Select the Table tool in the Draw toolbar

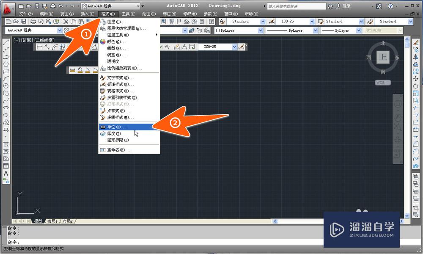pyautogui.click(x=6, y=166)
